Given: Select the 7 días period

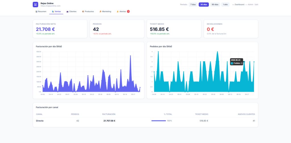Looking at the screenshot, I should tap(193, 5).
